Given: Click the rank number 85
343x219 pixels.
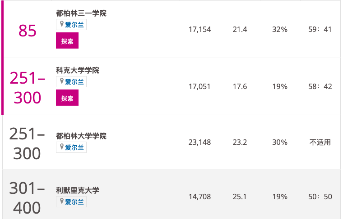Looking at the screenshot, I should pyautogui.click(x=28, y=31).
